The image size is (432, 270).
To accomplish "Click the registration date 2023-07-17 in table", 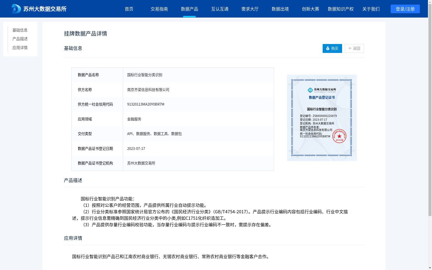I will 136,148.
